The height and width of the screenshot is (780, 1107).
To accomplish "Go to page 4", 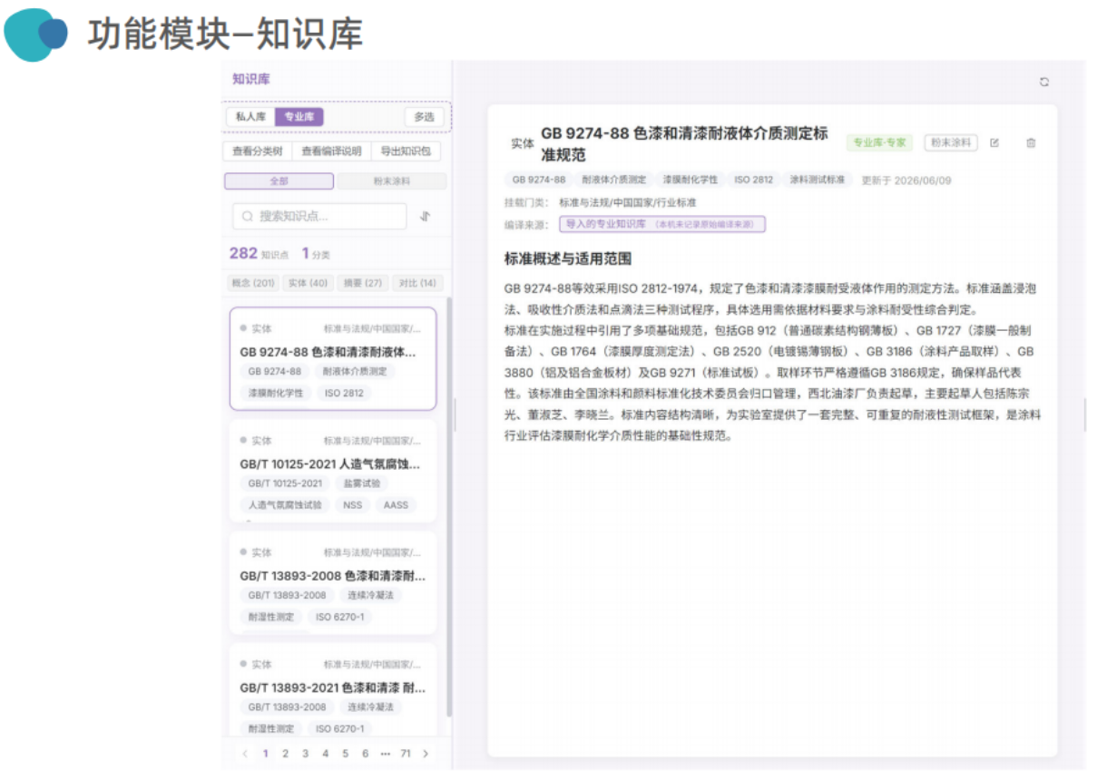I will click(325, 754).
